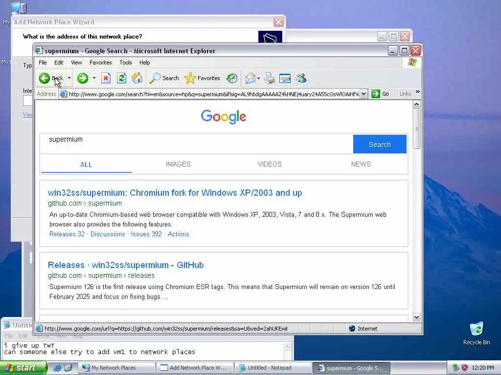Viewport: 501px width, 375px height.
Task: Open the Actions sublink
Action: click(178, 234)
